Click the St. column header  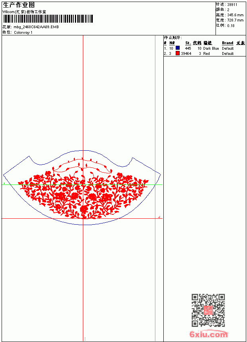click(188, 43)
